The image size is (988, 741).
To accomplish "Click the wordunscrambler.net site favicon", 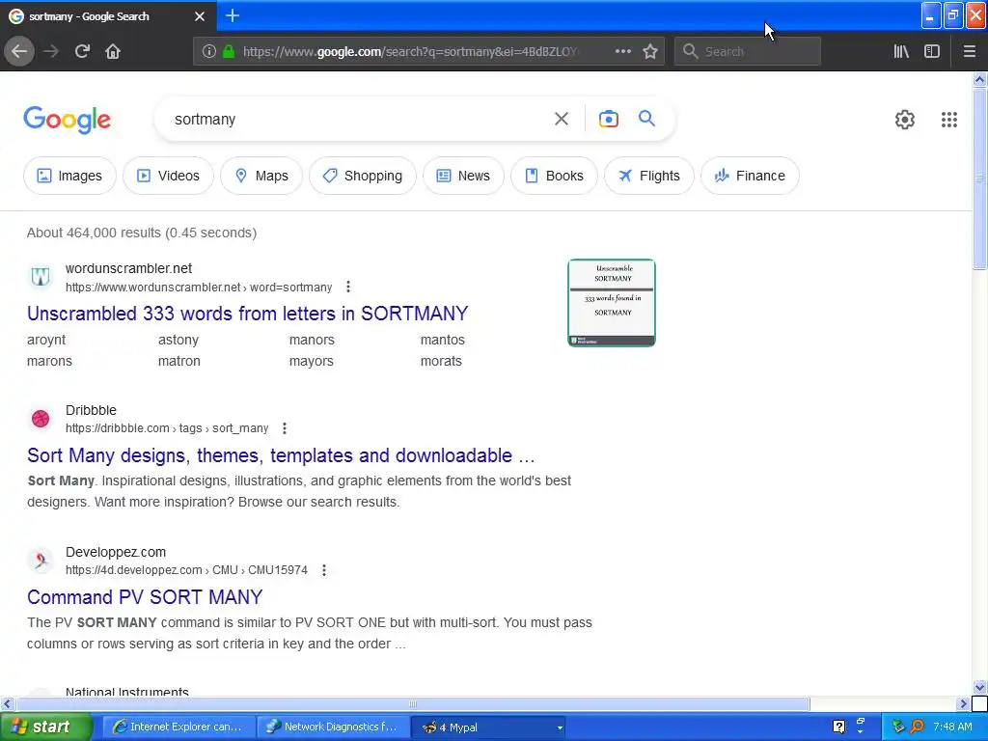I will tap(41, 277).
